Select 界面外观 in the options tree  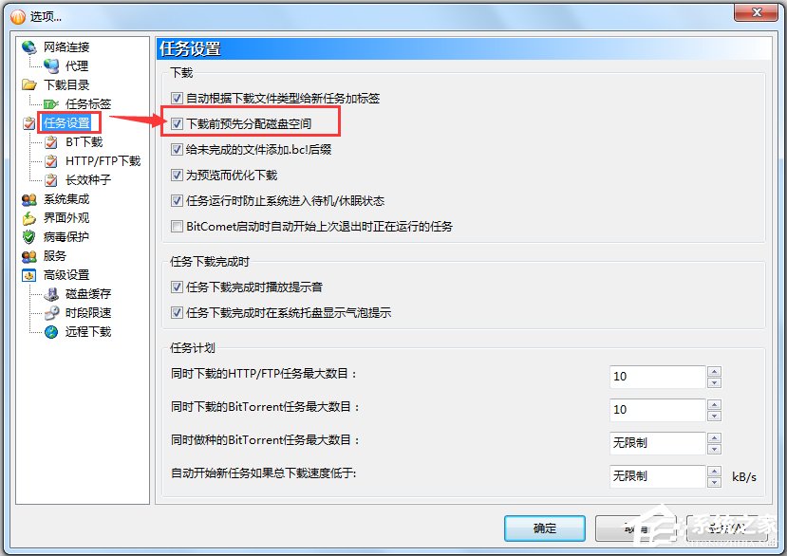[x=66, y=218]
